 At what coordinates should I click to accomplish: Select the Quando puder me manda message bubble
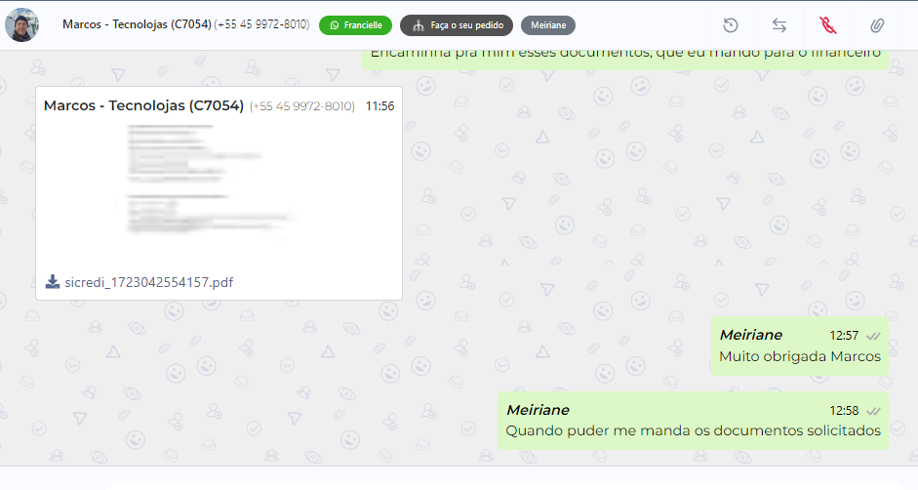(694, 421)
